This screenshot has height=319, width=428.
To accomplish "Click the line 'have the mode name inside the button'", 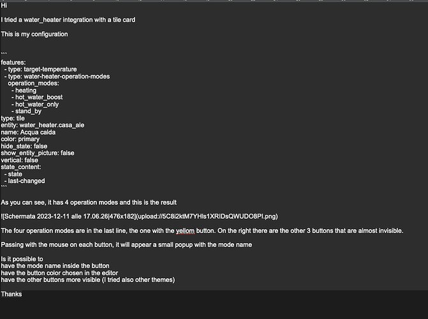I will [55, 266].
